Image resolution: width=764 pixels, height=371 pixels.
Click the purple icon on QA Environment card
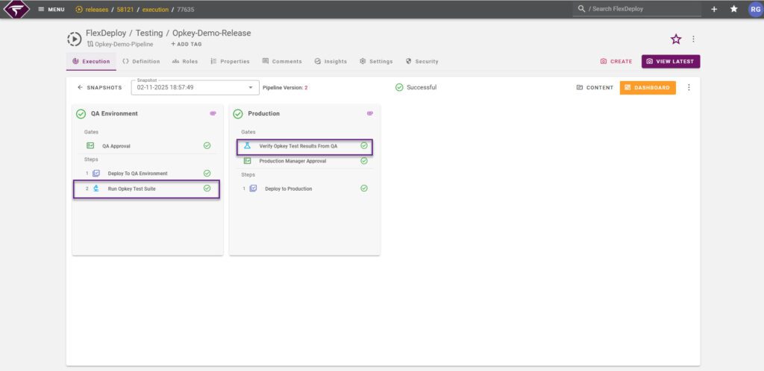[213, 113]
